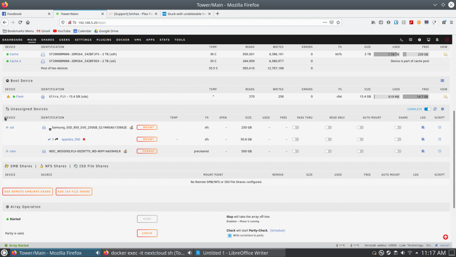Click Cache used space 1.74 TB bar
The height and width of the screenshot is (257, 456).
(387, 54)
